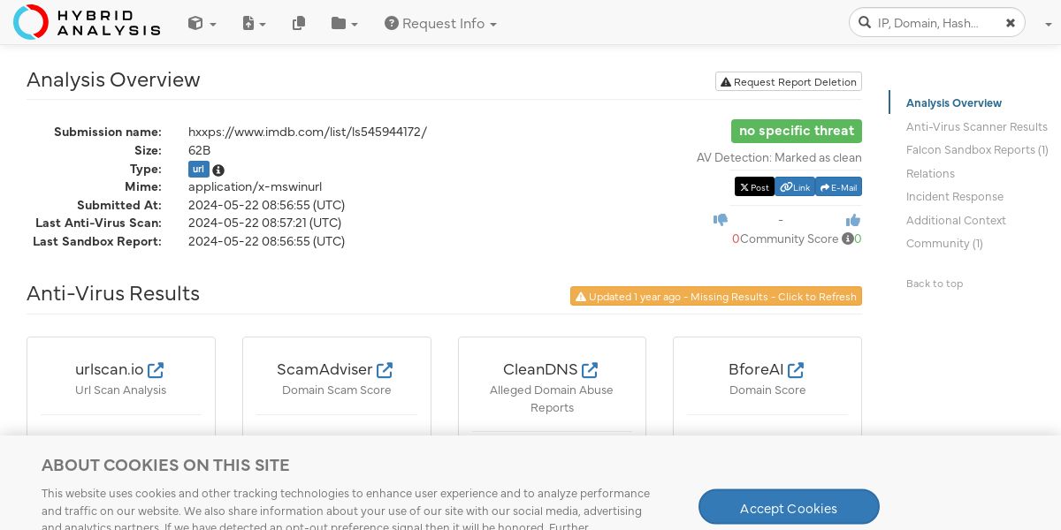The width and height of the screenshot is (1061, 530).
Task: Jump to Community (1) section
Action: [x=944, y=244]
